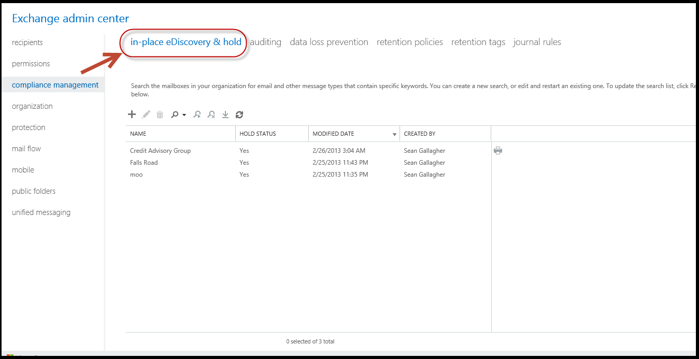Go to the retention policies tab
Screen dimensions: 699x359
coord(410,42)
